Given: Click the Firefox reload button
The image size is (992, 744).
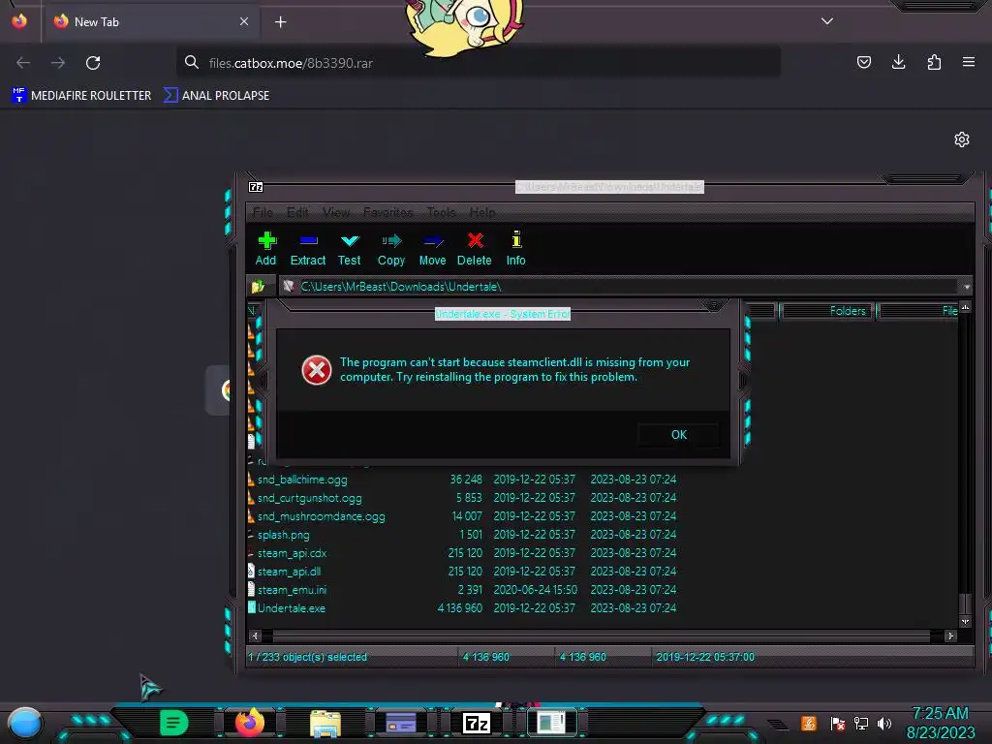Looking at the screenshot, I should [x=93, y=63].
